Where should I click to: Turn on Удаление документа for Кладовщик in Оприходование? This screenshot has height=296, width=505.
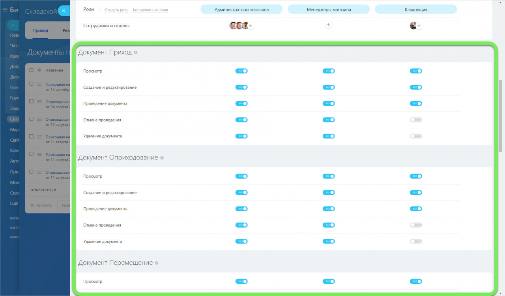click(416, 242)
